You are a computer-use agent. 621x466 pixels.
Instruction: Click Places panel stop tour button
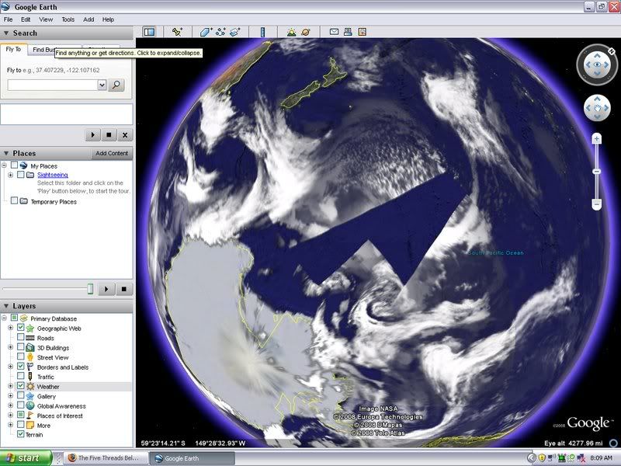tap(123, 289)
